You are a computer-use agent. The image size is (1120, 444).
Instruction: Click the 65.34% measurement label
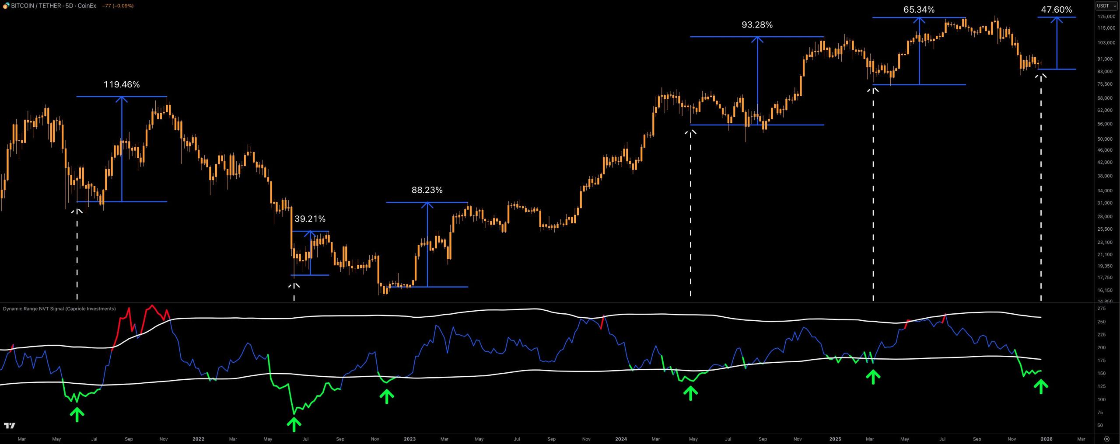(919, 10)
